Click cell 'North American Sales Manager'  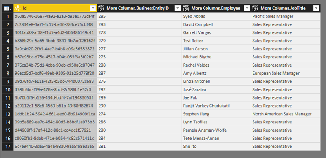click(286, 114)
